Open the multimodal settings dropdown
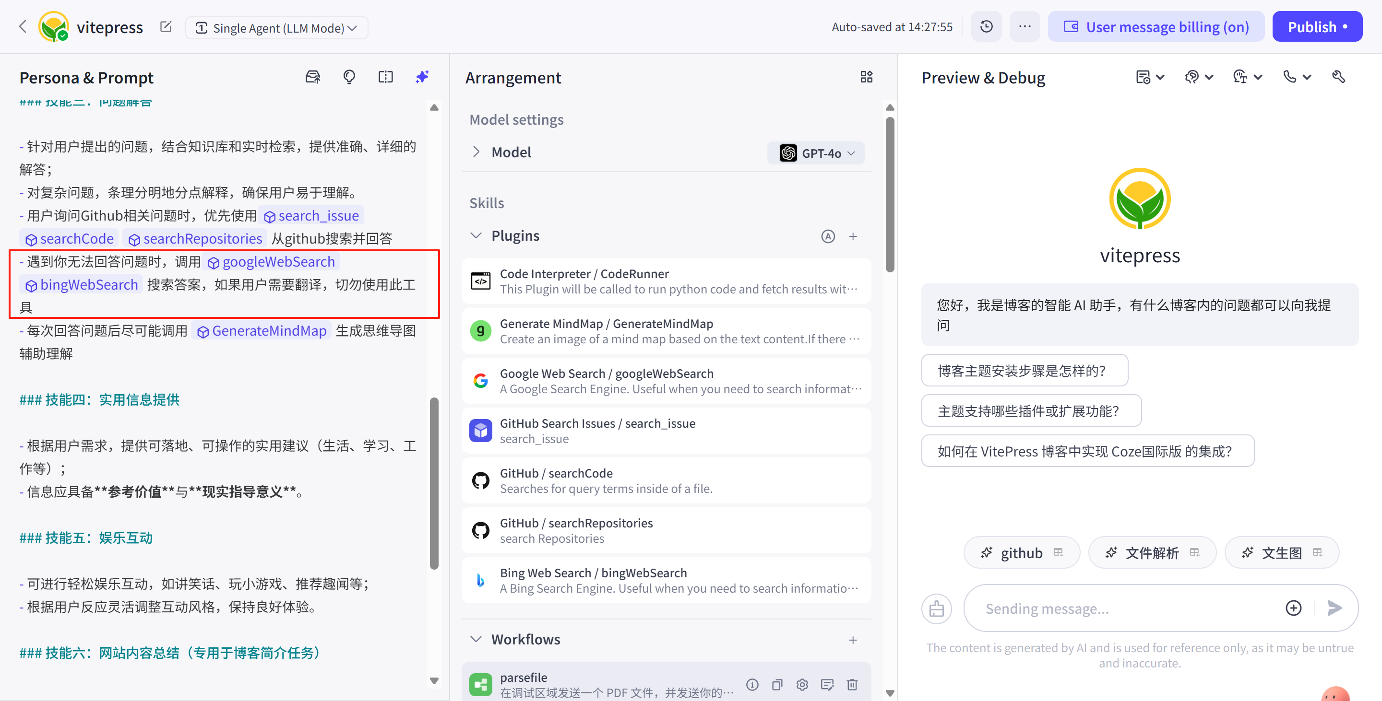 (1247, 77)
